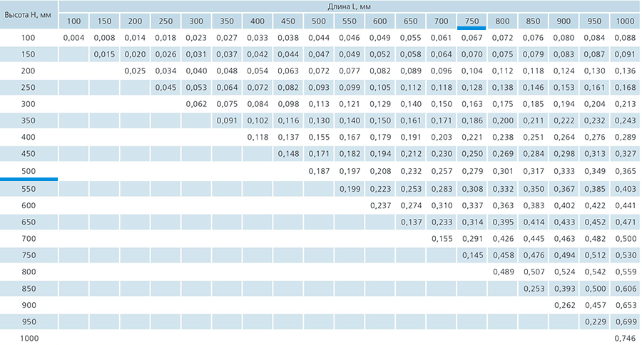
Task: Select cell value 0,067 in row 100
Action: [x=472, y=38]
